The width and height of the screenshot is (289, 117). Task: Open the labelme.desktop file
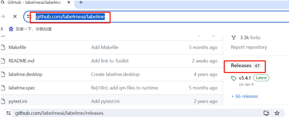pos(26,75)
